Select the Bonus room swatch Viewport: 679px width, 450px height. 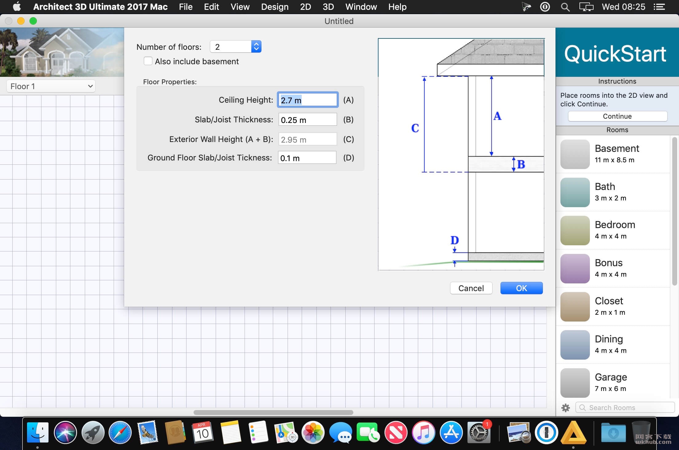[575, 268]
